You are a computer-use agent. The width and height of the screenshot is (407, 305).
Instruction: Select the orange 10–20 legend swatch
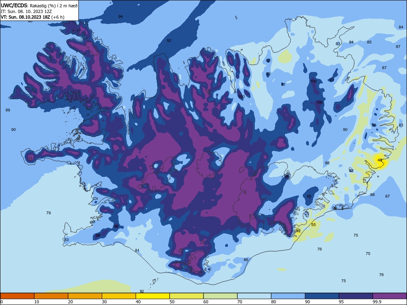pyautogui.click(x=51, y=296)
